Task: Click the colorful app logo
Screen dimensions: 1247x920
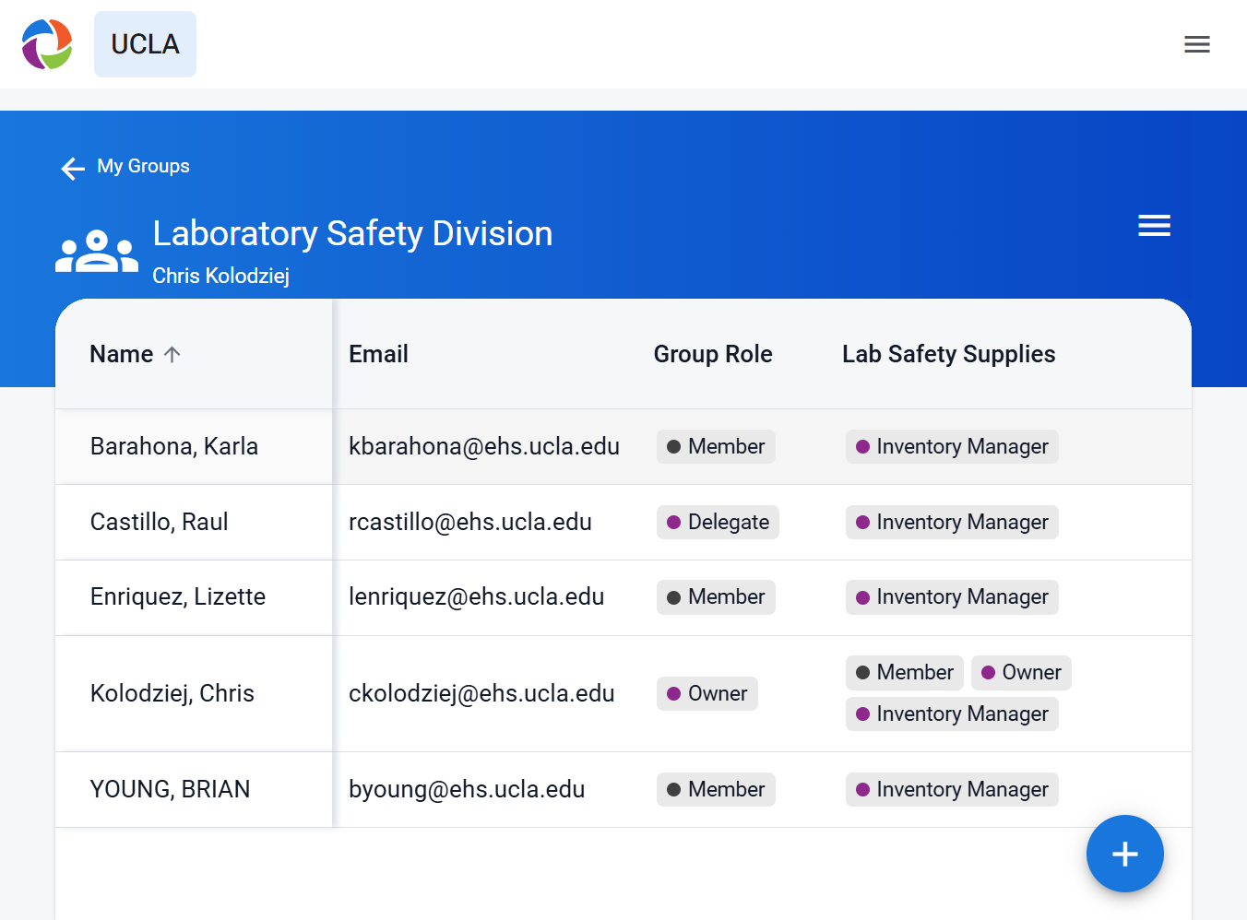Action: tap(47, 44)
